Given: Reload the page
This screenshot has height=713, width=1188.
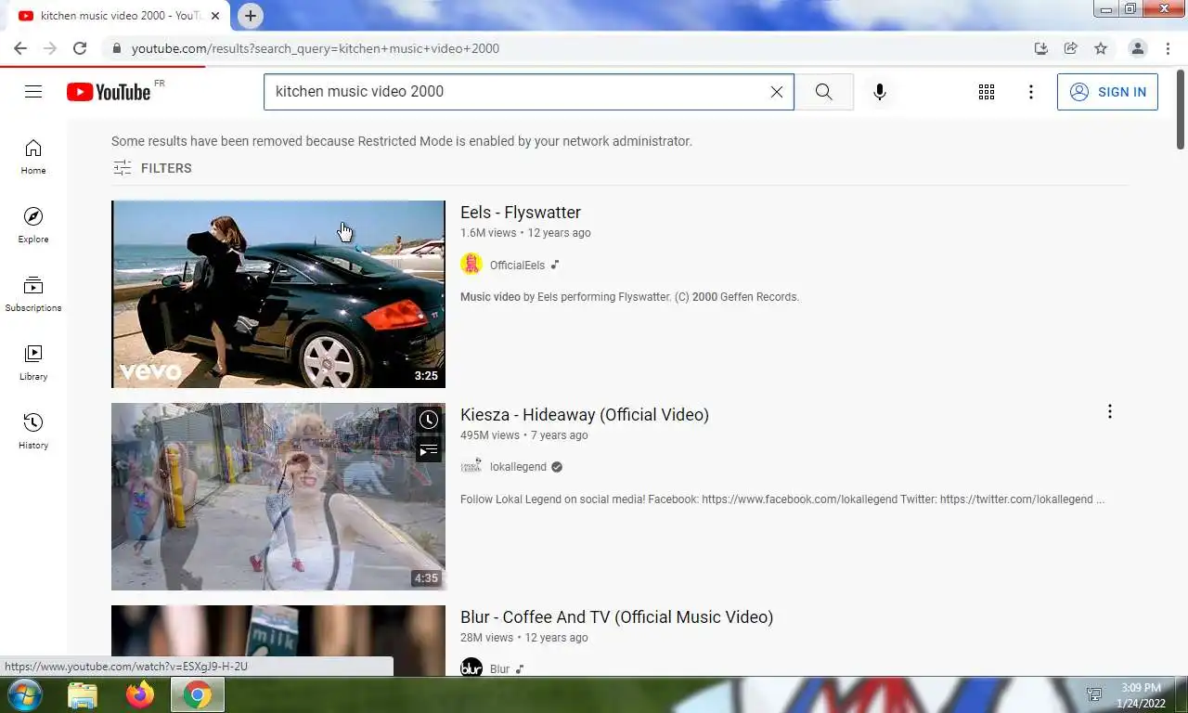Looking at the screenshot, I should 80,48.
